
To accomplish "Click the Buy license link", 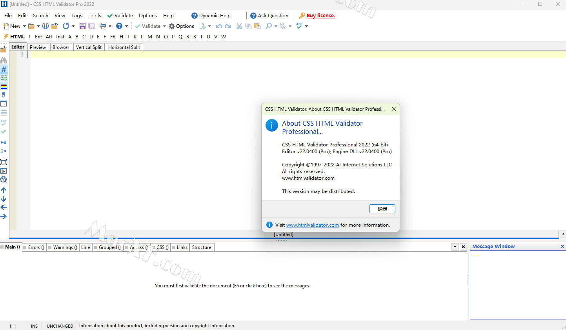I will click(320, 16).
